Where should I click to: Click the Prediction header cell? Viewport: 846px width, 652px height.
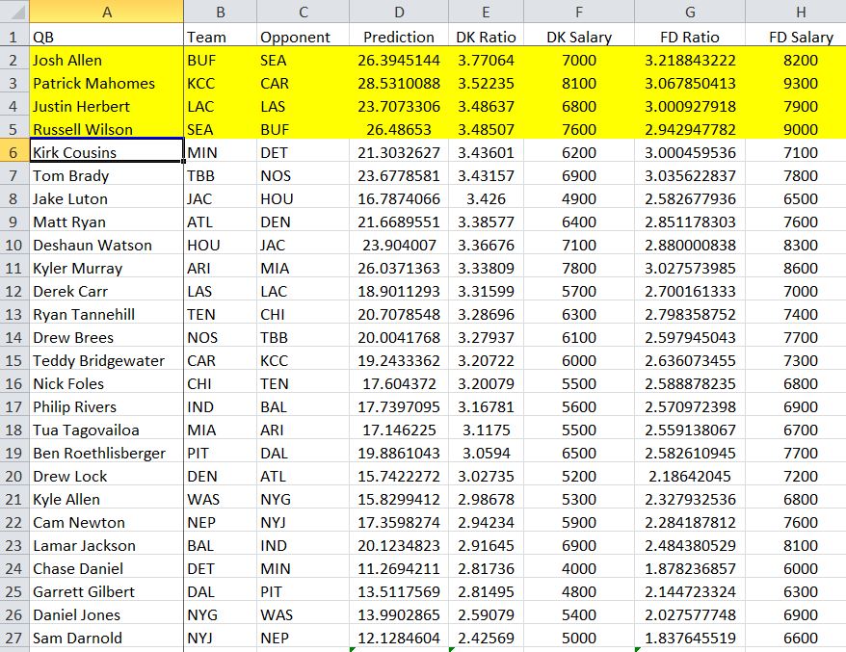pyautogui.click(x=399, y=37)
